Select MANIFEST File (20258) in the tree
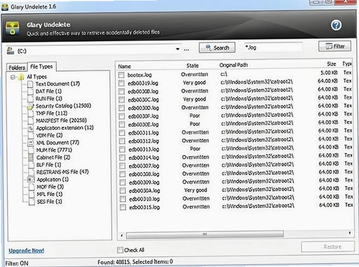The height and width of the screenshot is (267, 359). pos(62,120)
